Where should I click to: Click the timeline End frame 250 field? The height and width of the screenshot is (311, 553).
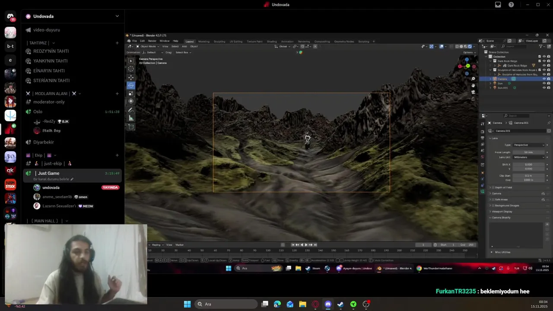[467, 245]
